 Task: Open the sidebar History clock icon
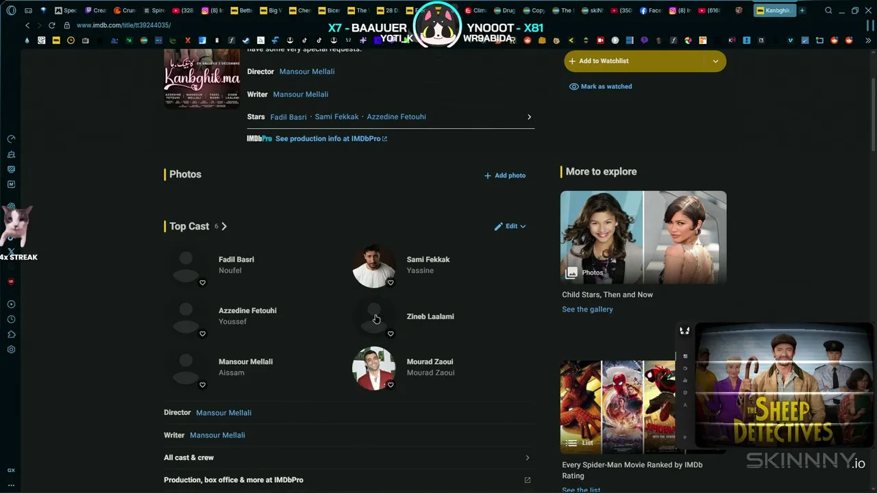tap(11, 319)
